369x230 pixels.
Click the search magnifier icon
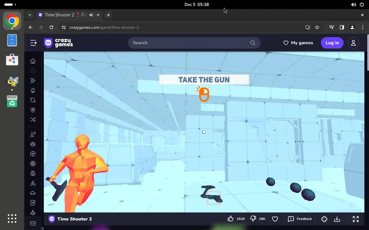coord(253,43)
